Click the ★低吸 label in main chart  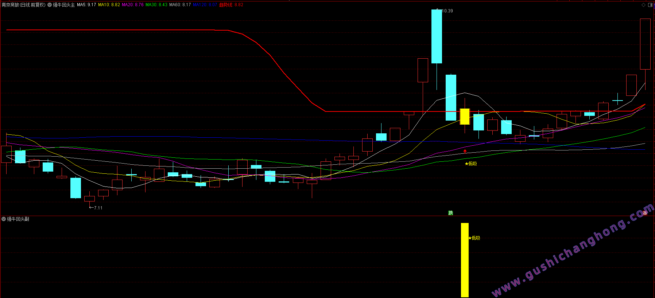pyautogui.click(x=471, y=164)
